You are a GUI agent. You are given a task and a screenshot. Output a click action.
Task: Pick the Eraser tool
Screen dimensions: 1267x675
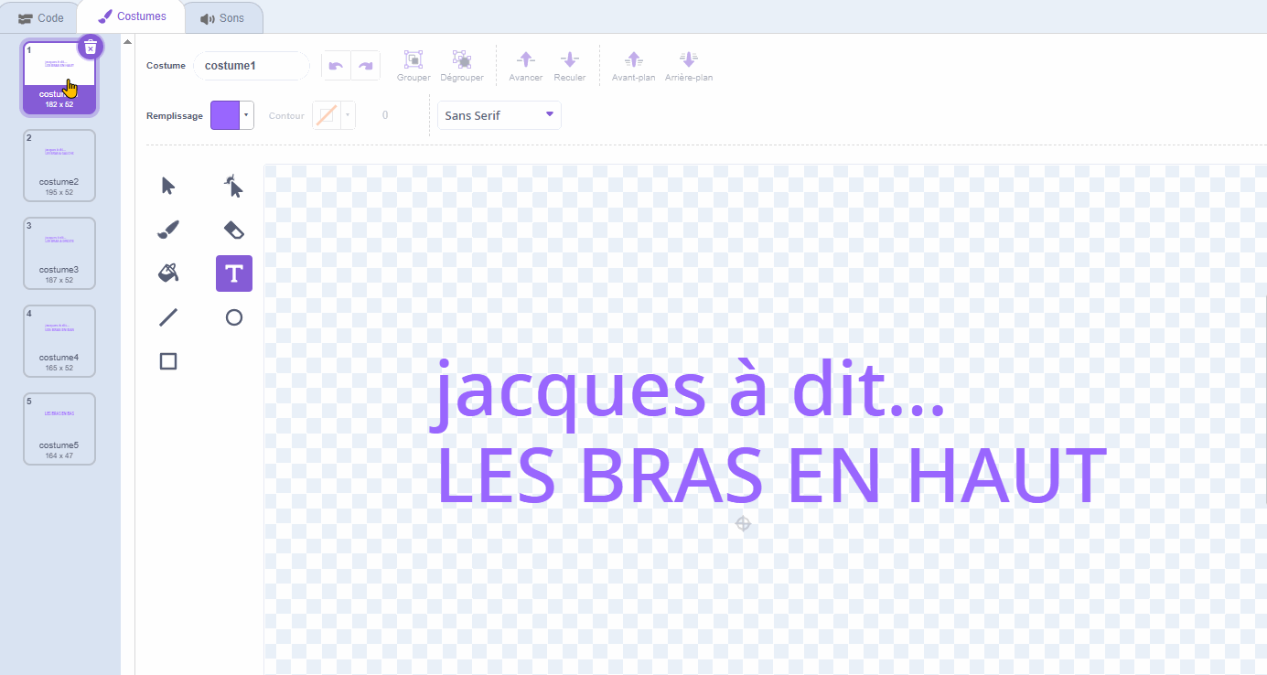(x=234, y=230)
